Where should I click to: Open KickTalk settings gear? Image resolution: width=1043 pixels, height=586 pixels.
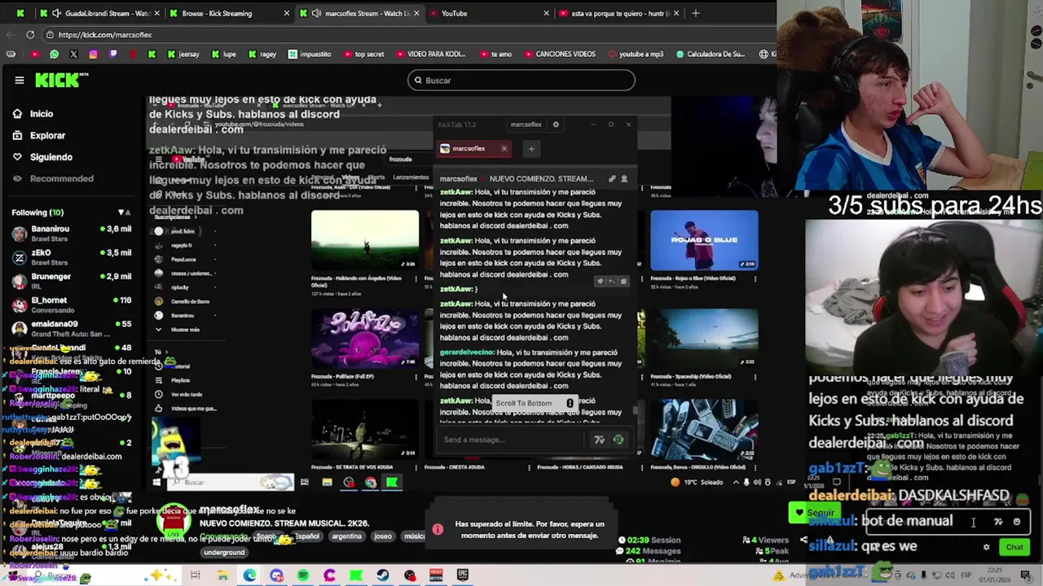pos(556,125)
